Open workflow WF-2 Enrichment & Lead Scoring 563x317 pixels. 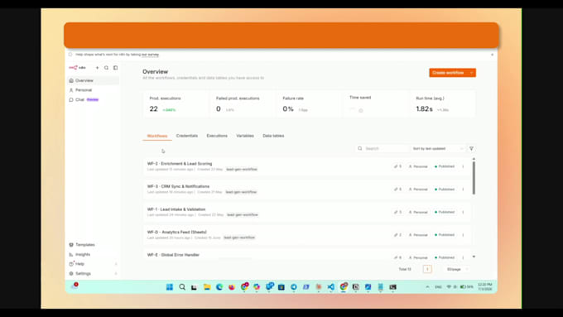180,164
